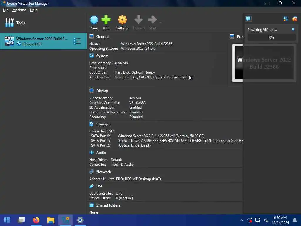The height and width of the screenshot is (226, 301).
Task: Open the Shared folders section header
Action: (x=108, y=205)
